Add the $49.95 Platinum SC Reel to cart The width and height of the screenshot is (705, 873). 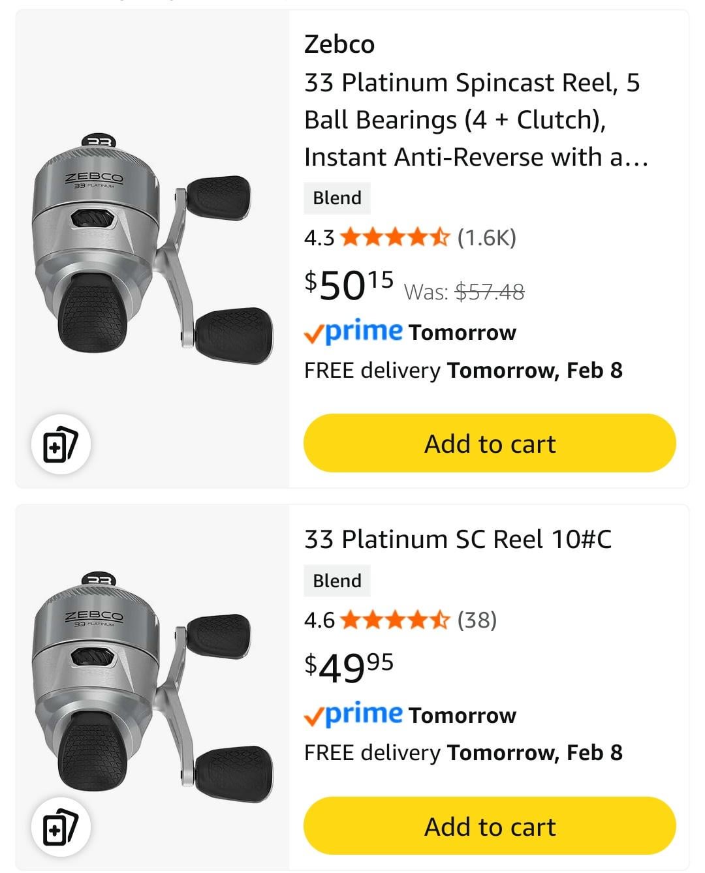(490, 826)
